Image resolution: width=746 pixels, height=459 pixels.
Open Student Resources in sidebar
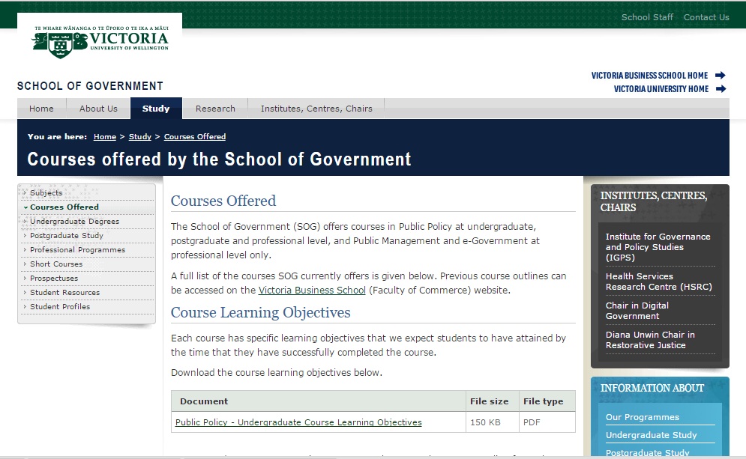coord(64,293)
